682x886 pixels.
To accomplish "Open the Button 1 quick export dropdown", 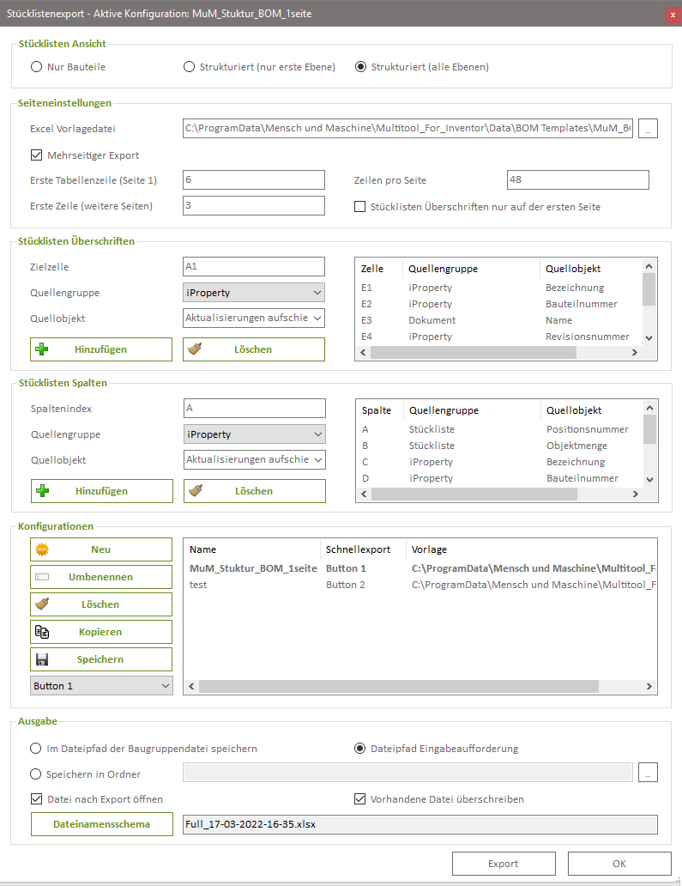I will tap(101, 686).
